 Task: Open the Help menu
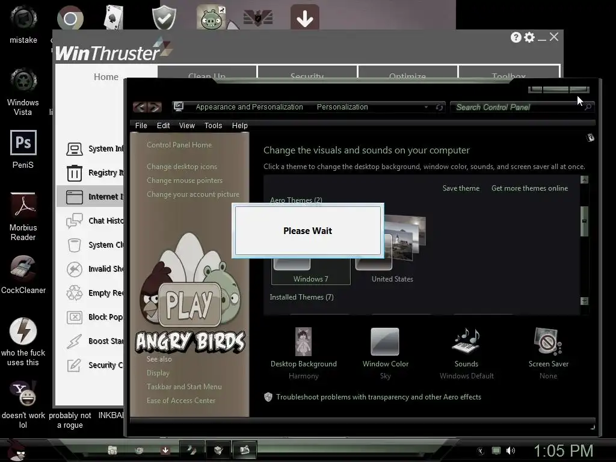tap(239, 125)
